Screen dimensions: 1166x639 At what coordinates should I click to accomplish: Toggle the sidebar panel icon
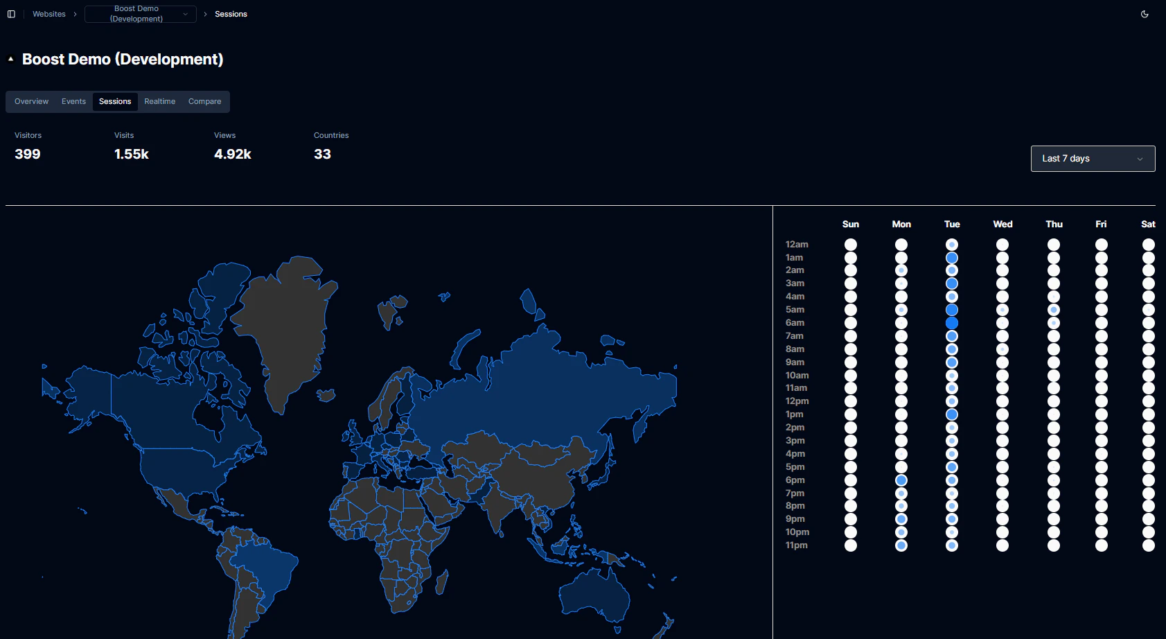tap(11, 14)
